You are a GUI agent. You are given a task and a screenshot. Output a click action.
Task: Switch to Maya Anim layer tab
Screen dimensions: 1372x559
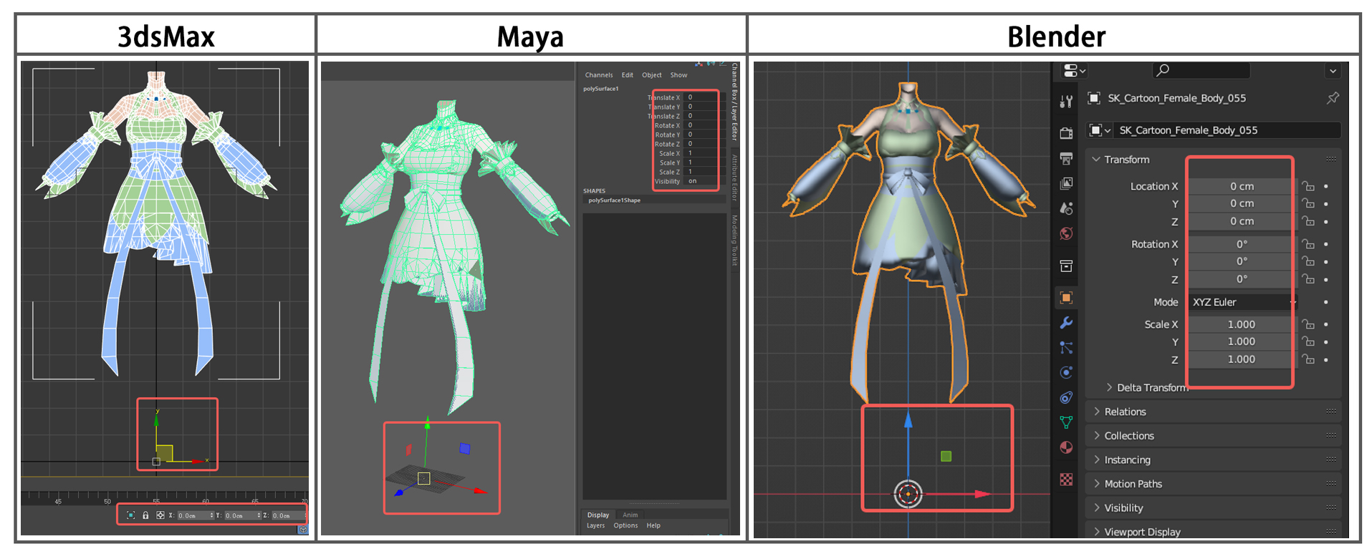tap(630, 515)
